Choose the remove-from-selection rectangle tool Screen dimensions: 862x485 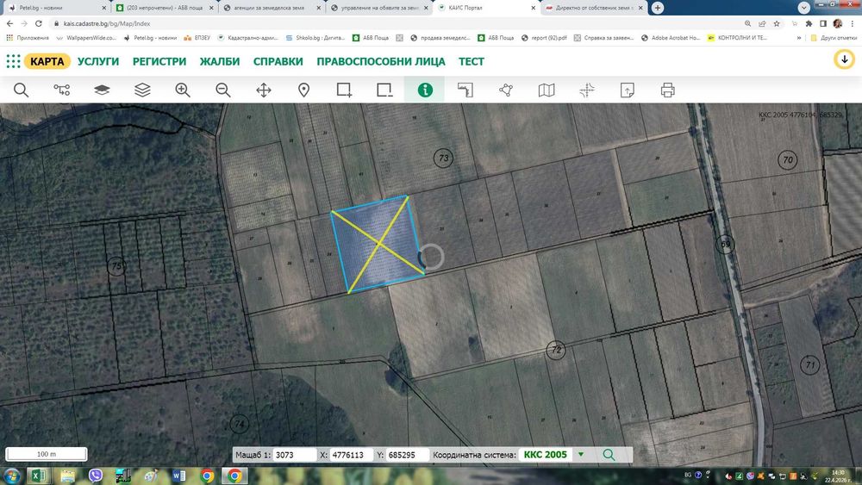click(x=384, y=90)
